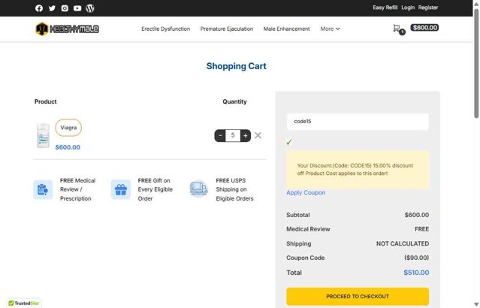Open the Instagram social icon

65,8
